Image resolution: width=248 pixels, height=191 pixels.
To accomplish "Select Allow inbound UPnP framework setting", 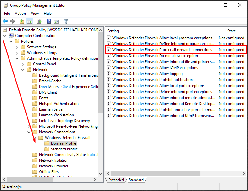I will tap(175, 116).
